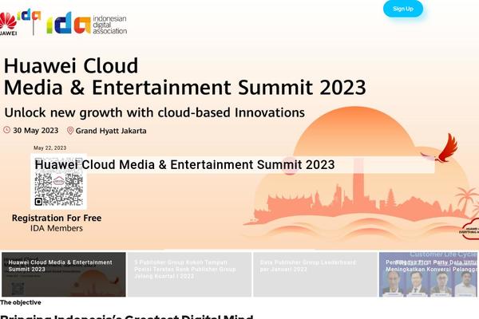Viewport: 479px width, 319px height.
Task: Open the Huawei Cloud Media & Entertainment Summit 2023 article title
Action: click(x=184, y=164)
